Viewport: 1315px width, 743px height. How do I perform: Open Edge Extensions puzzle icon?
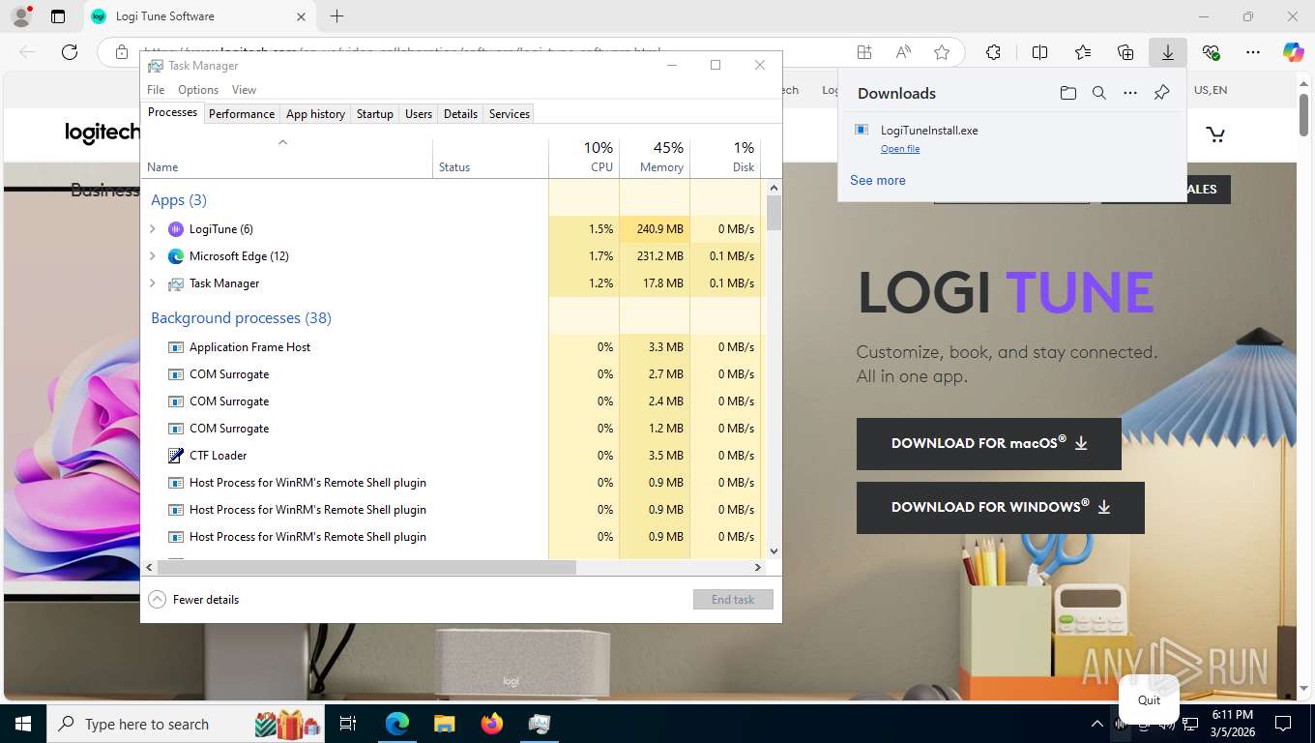tap(993, 52)
